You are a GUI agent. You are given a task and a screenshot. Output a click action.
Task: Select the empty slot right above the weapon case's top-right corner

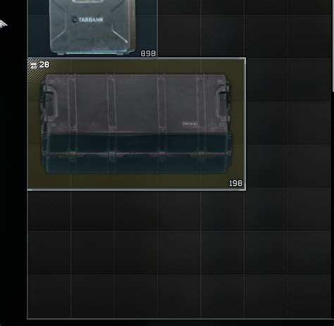223,37
